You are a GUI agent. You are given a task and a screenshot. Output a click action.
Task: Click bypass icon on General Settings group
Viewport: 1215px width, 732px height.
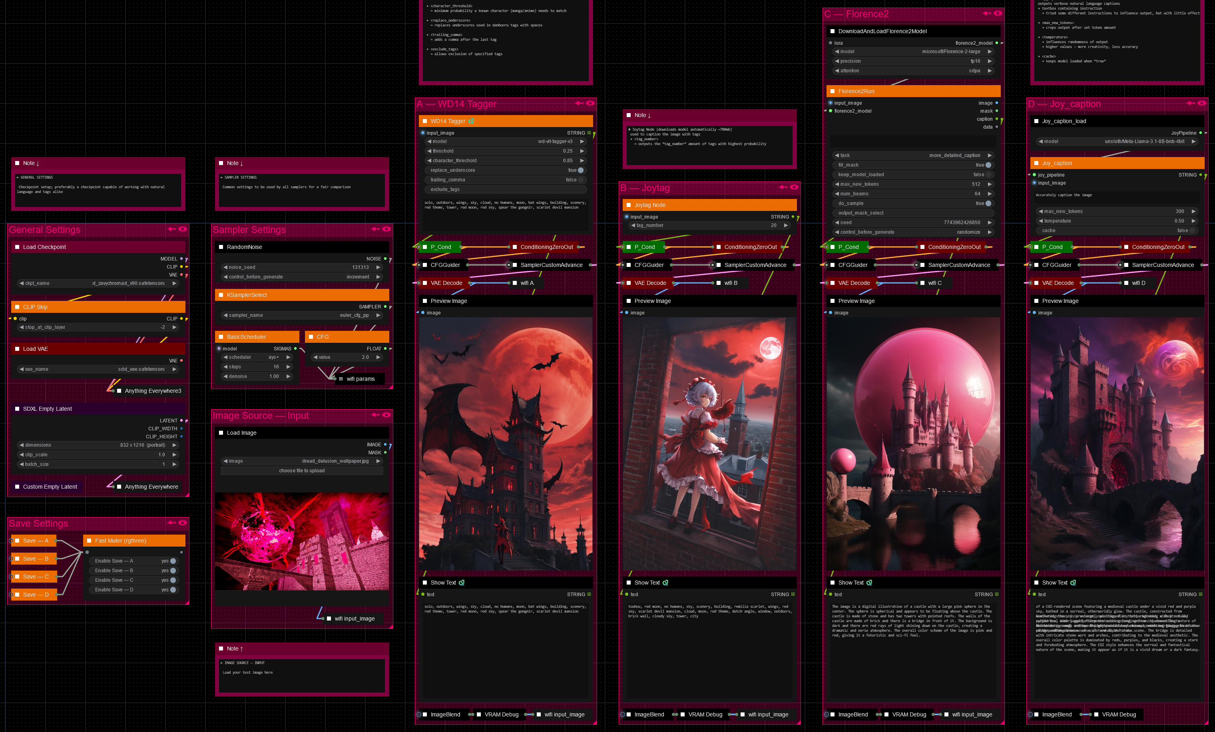pos(171,229)
